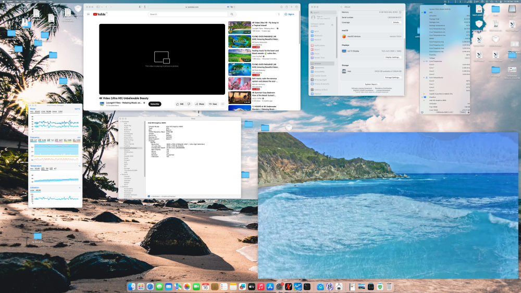Open Photos from the Dock

click(187, 287)
